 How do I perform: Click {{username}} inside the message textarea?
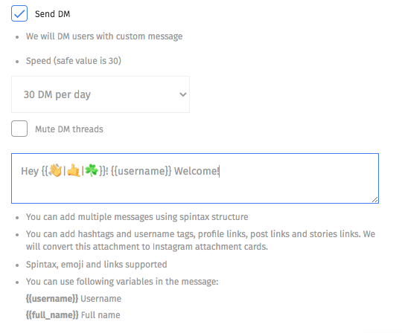(x=141, y=171)
